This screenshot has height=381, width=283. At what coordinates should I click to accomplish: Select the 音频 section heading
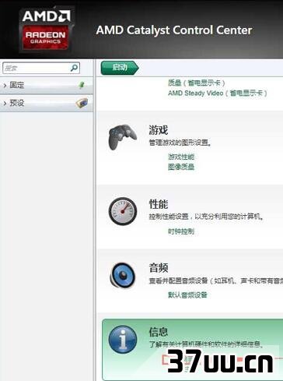(x=159, y=268)
